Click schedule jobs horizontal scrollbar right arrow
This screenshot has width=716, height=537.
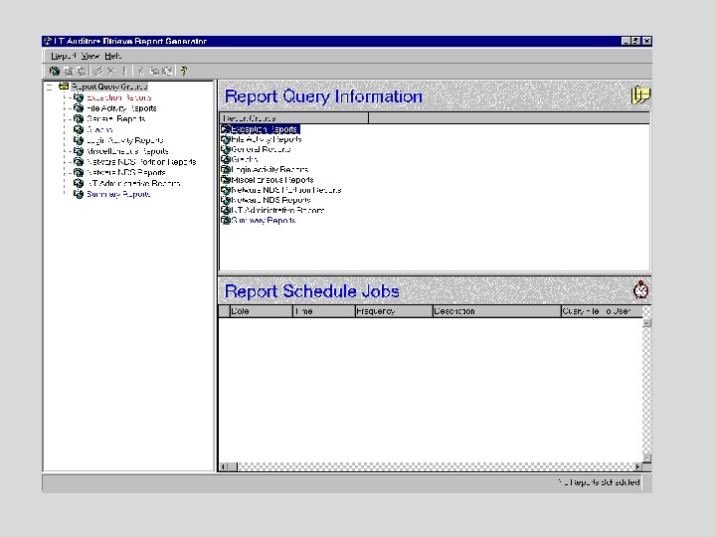tap(638, 466)
